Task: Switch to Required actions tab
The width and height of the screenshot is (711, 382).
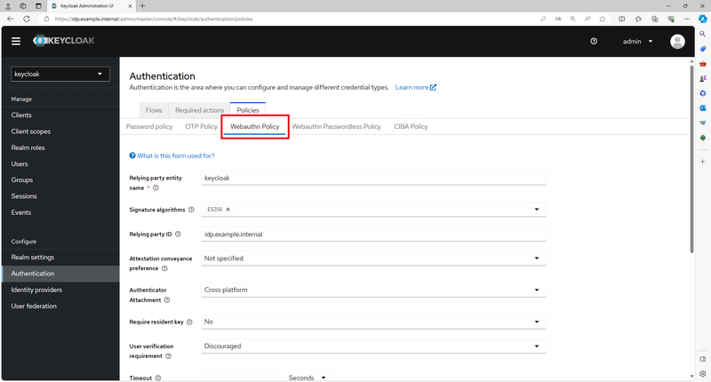Action: point(199,110)
